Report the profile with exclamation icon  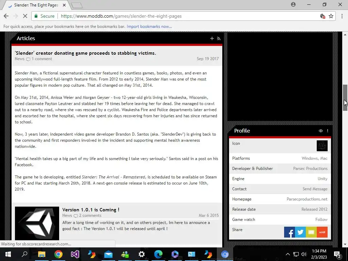point(328,131)
